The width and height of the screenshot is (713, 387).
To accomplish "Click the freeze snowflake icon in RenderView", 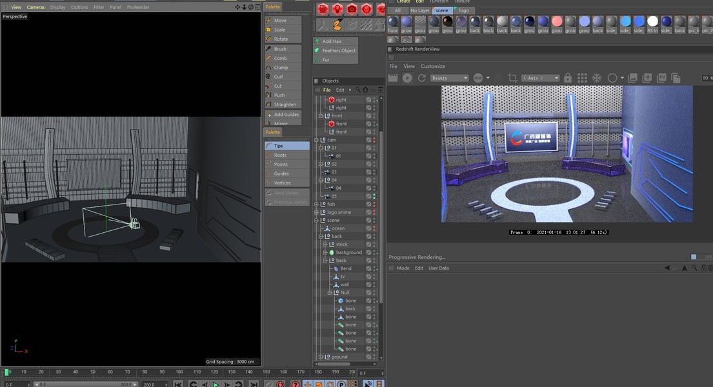I will pyautogui.click(x=597, y=78).
